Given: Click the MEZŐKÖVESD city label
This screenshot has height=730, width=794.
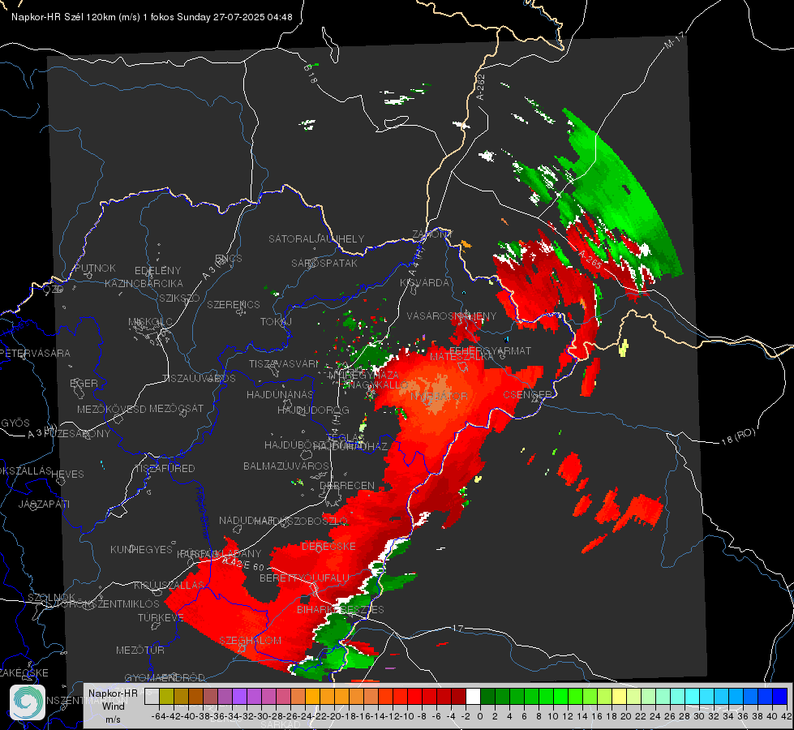Looking at the screenshot, I should pos(111,409).
